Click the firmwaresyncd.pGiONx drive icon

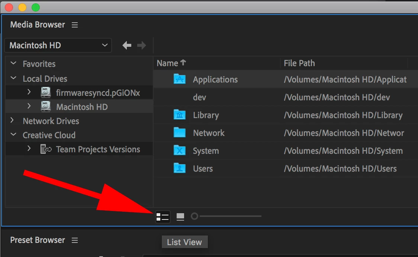pos(46,92)
